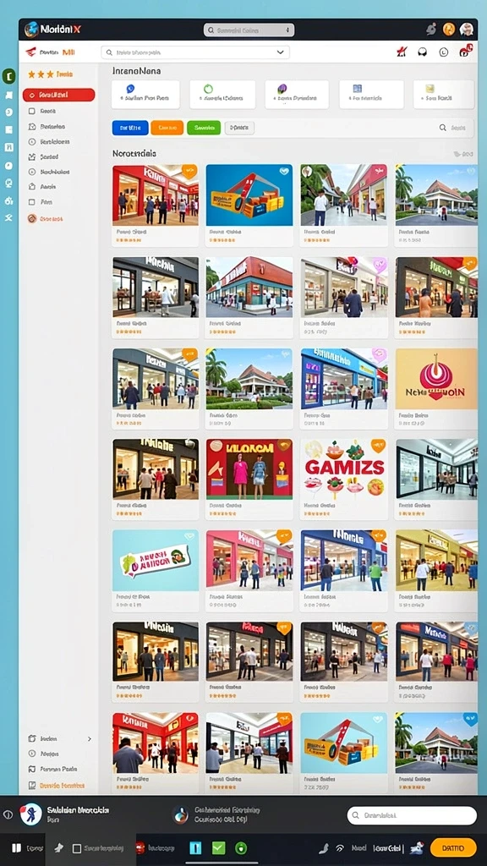Viewport: 487px width, 866px height.
Task: Focus the white search field in bottom bar
Action: [x=412, y=815]
